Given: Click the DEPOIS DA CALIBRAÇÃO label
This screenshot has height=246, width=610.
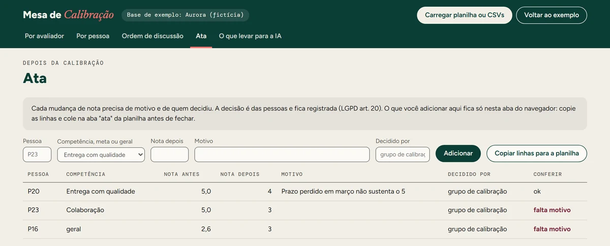Looking at the screenshot, I should (x=64, y=63).
